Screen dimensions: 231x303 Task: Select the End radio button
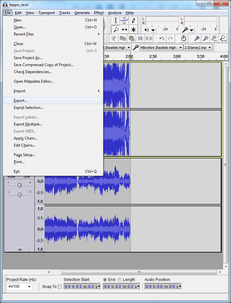(x=105, y=279)
